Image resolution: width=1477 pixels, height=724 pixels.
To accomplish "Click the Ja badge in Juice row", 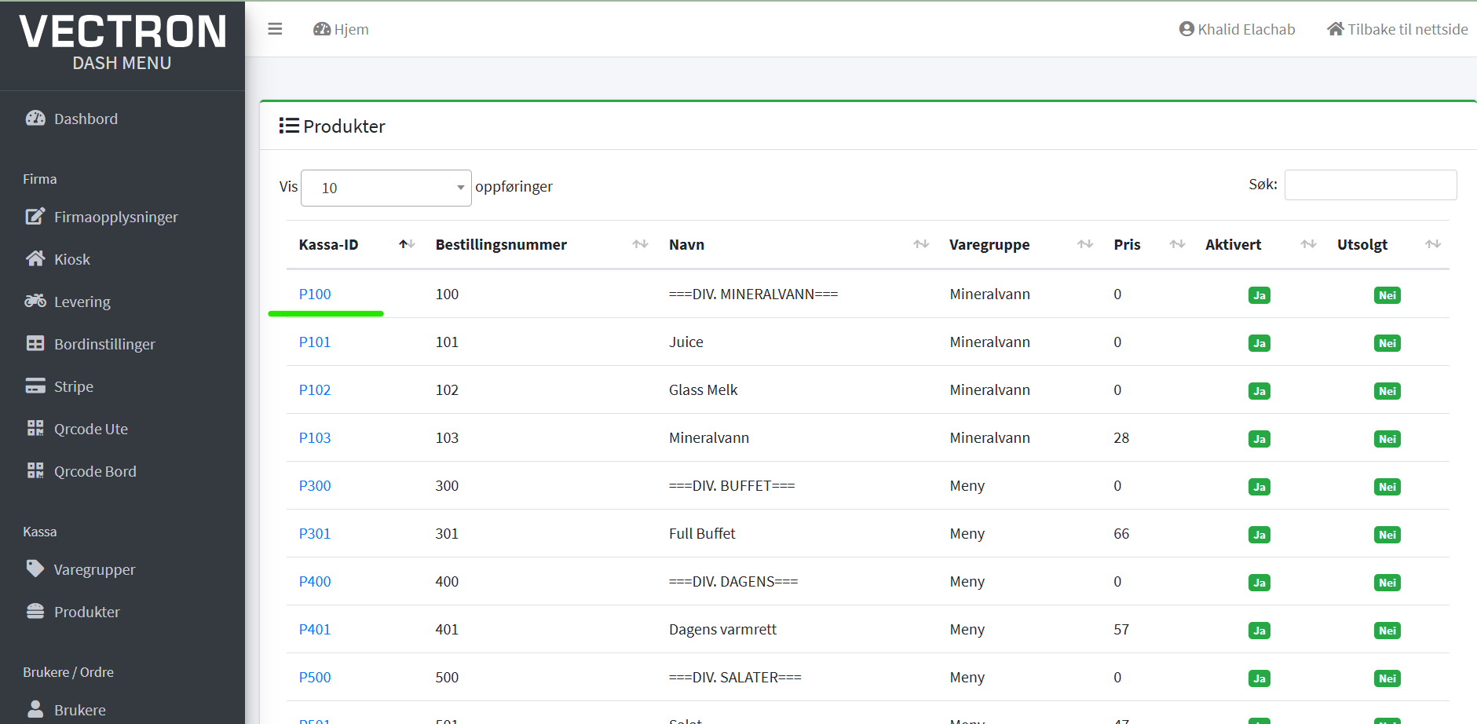I will [x=1259, y=343].
